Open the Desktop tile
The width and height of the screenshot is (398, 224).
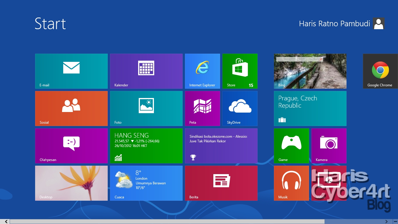(71, 183)
